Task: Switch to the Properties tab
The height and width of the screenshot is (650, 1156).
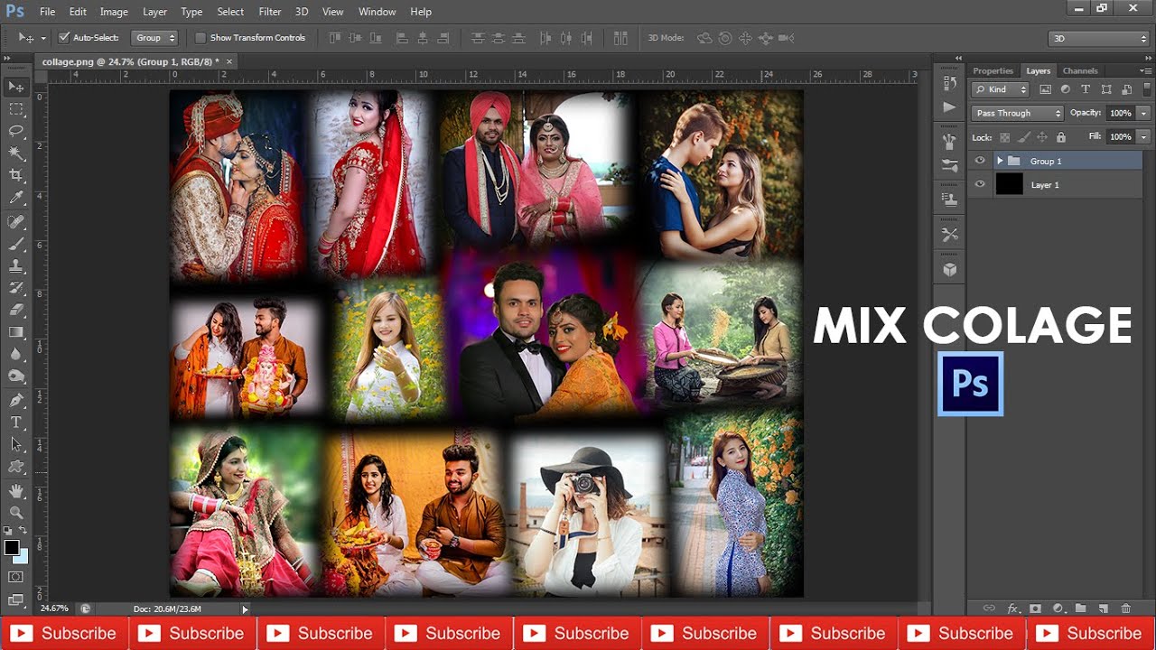Action: point(993,70)
